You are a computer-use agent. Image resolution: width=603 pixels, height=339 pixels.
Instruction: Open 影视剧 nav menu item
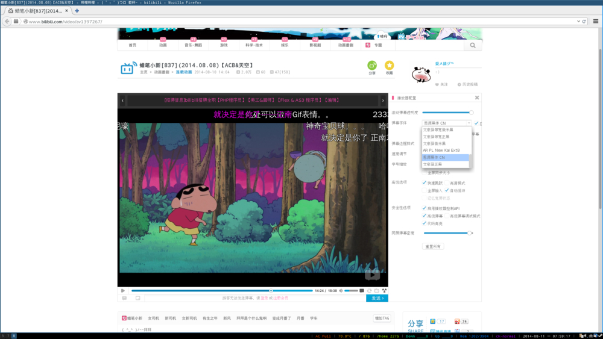315,45
